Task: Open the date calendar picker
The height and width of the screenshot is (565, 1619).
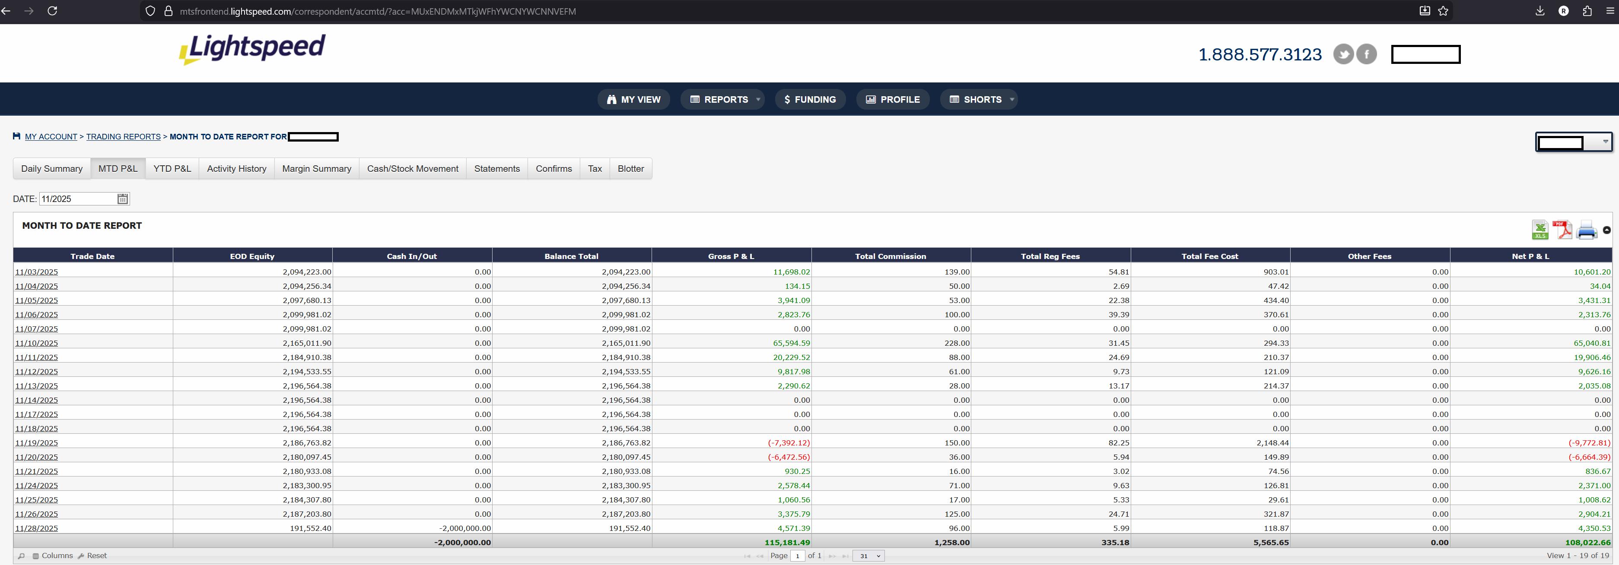Action: click(x=123, y=199)
